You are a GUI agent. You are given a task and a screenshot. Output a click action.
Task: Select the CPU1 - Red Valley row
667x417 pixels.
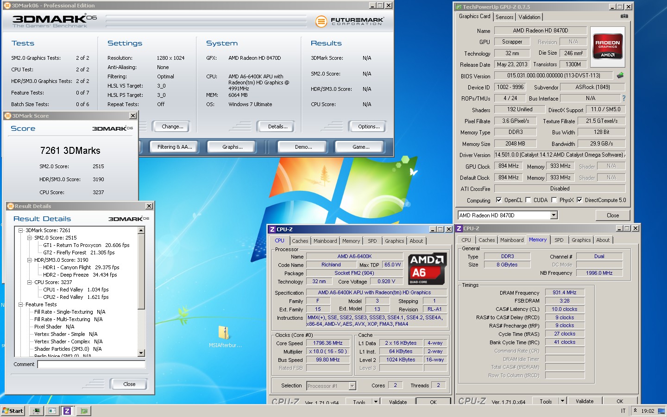(x=76, y=290)
